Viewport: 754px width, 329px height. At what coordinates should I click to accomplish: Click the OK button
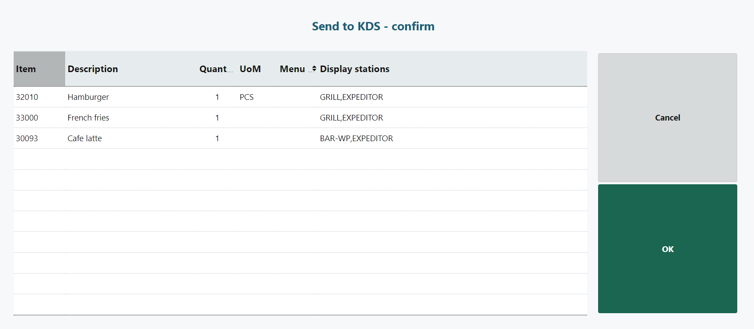667,249
